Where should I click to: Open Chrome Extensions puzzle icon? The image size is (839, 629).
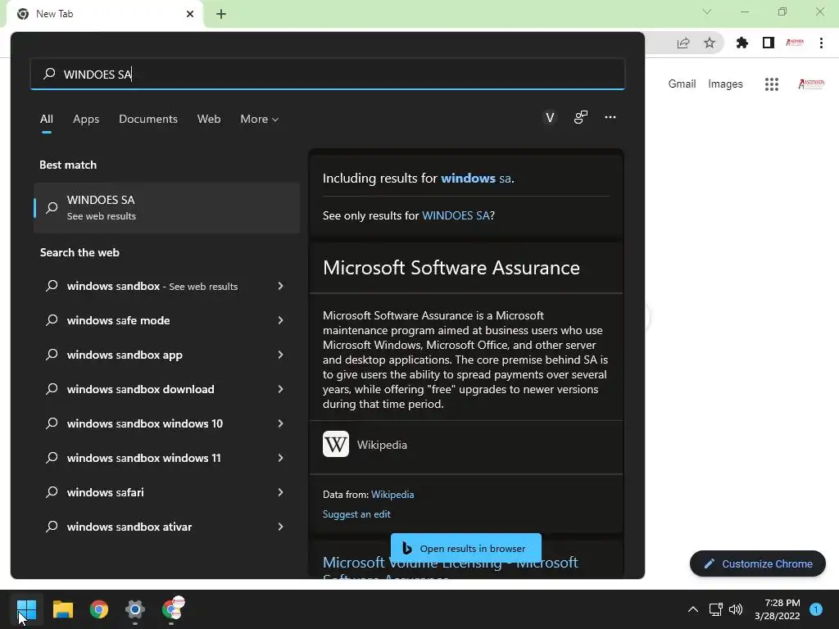pos(741,43)
